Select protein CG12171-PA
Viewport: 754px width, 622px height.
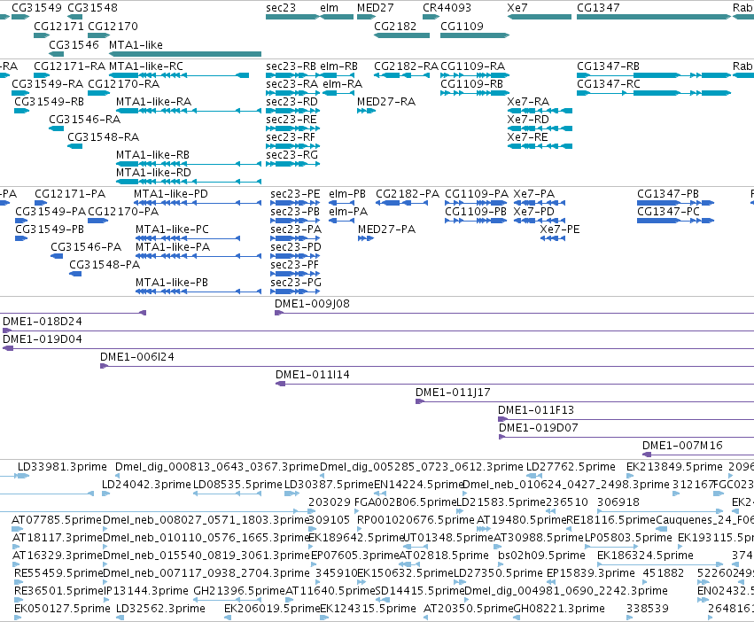(42, 203)
